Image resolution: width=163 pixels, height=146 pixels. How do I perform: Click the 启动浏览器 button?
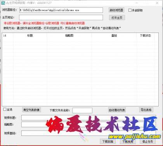116,10
